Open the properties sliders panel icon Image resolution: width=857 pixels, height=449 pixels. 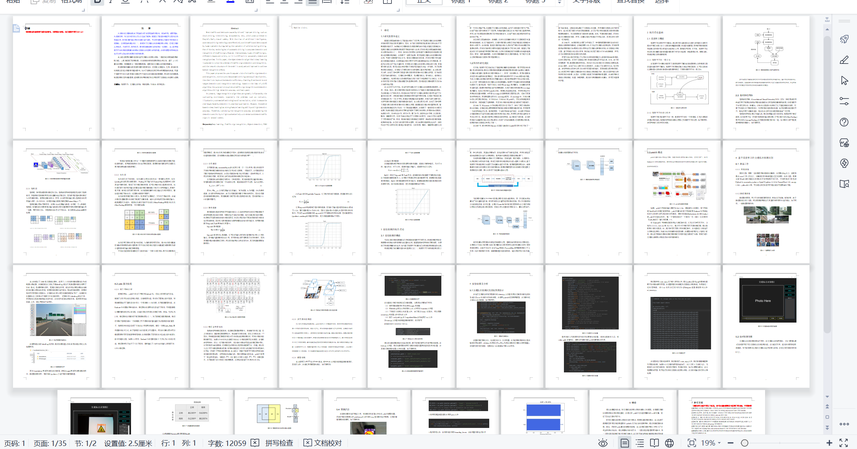tap(844, 101)
